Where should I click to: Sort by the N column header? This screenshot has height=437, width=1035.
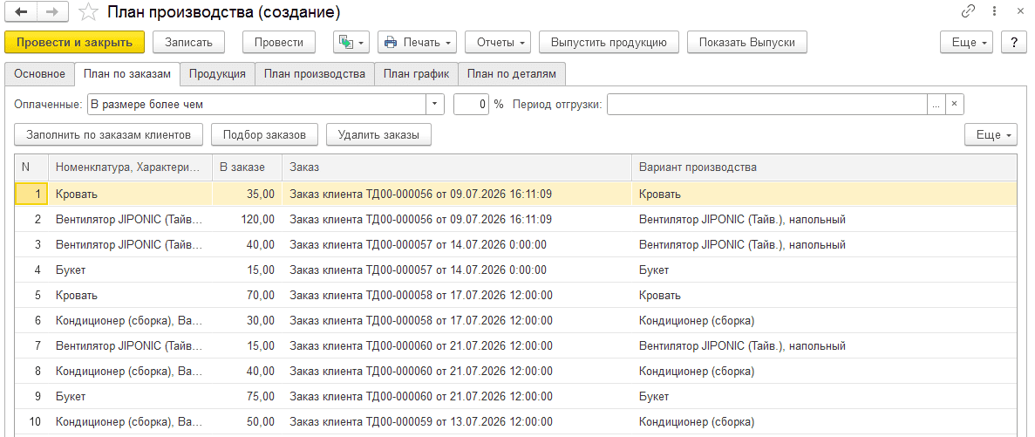(31, 167)
